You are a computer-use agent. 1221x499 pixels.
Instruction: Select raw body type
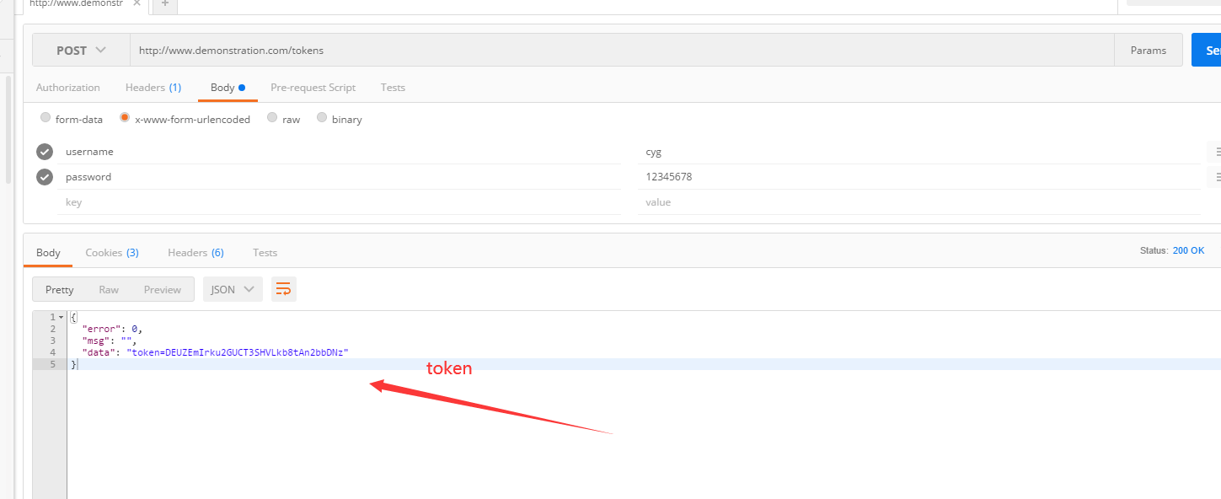coord(272,118)
